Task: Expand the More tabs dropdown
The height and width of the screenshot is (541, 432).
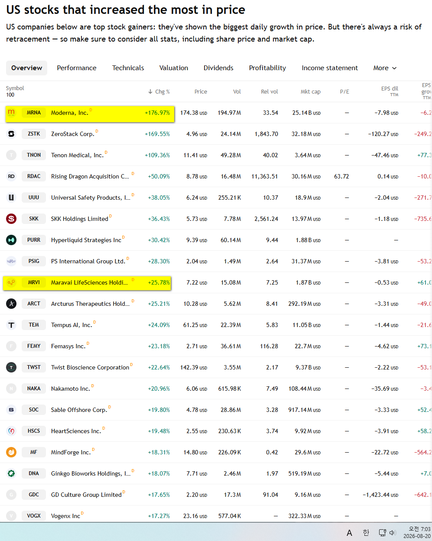Action: (x=385, y=68)
